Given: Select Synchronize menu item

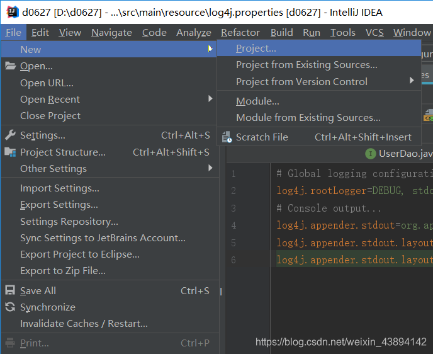Looking at the screenshot, I should [109, 307].
